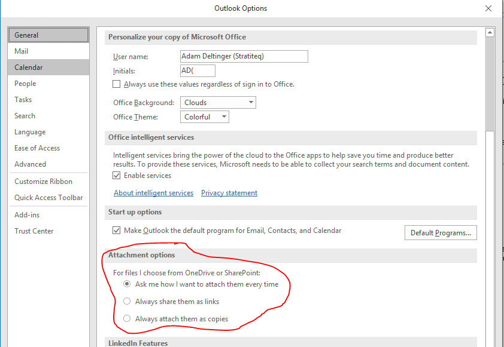Open the Mail options category
The height and width of the screenshot is (347, 504).
pos(48,51)
